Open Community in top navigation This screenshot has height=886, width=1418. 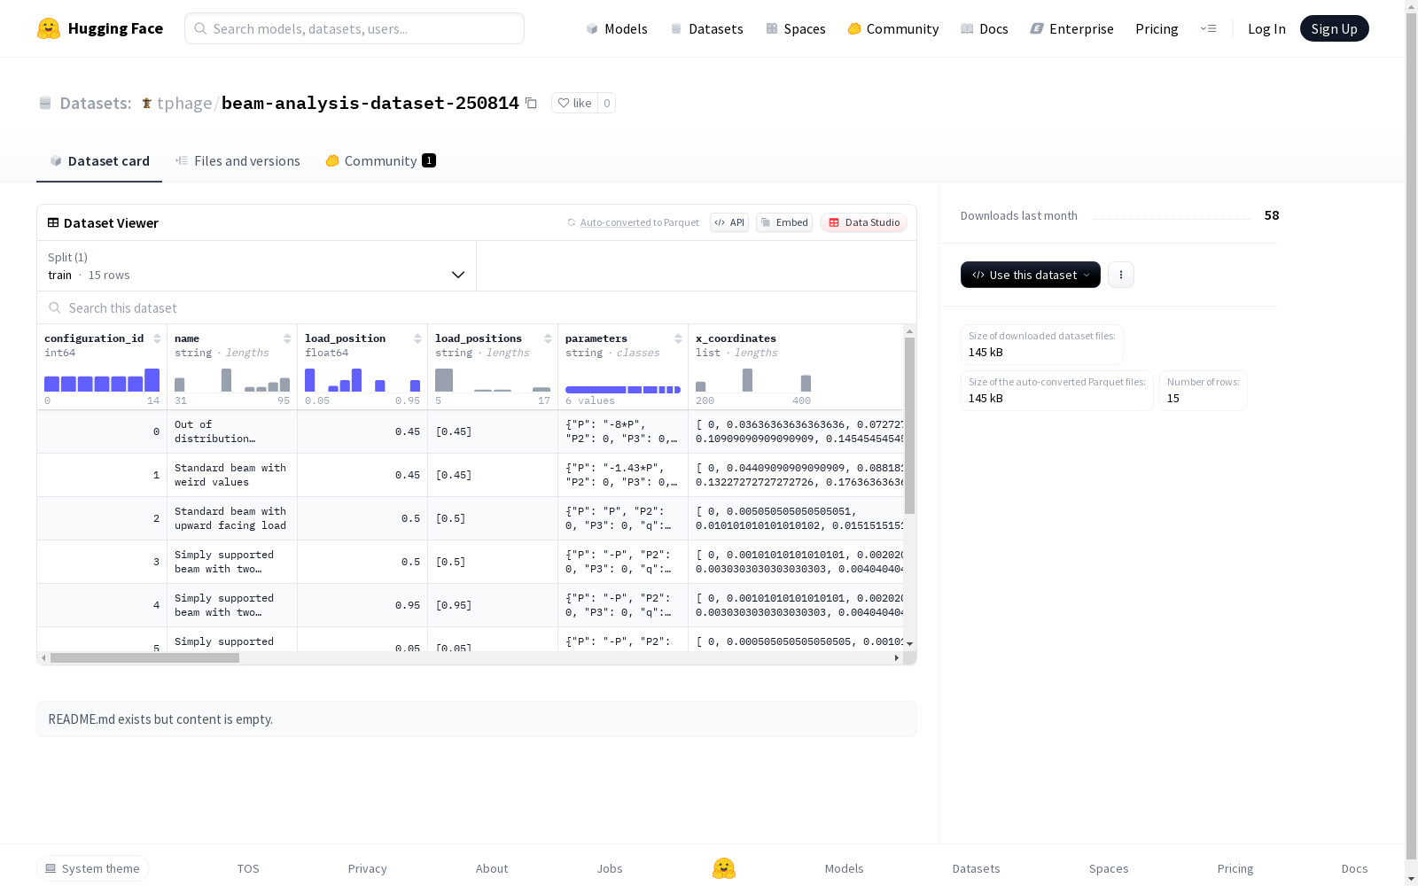(893, 28)
